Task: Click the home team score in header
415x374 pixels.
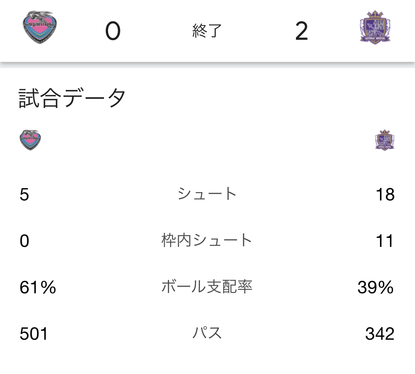Action: (x=113, y=32)
